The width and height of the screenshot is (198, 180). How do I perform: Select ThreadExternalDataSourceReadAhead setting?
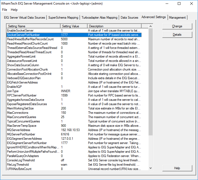tap(74, 48)
